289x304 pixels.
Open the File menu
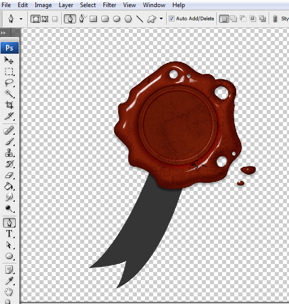(x=6, y=5)
